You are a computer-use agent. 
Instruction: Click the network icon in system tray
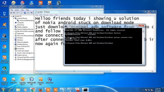click(x=149, y=90)
